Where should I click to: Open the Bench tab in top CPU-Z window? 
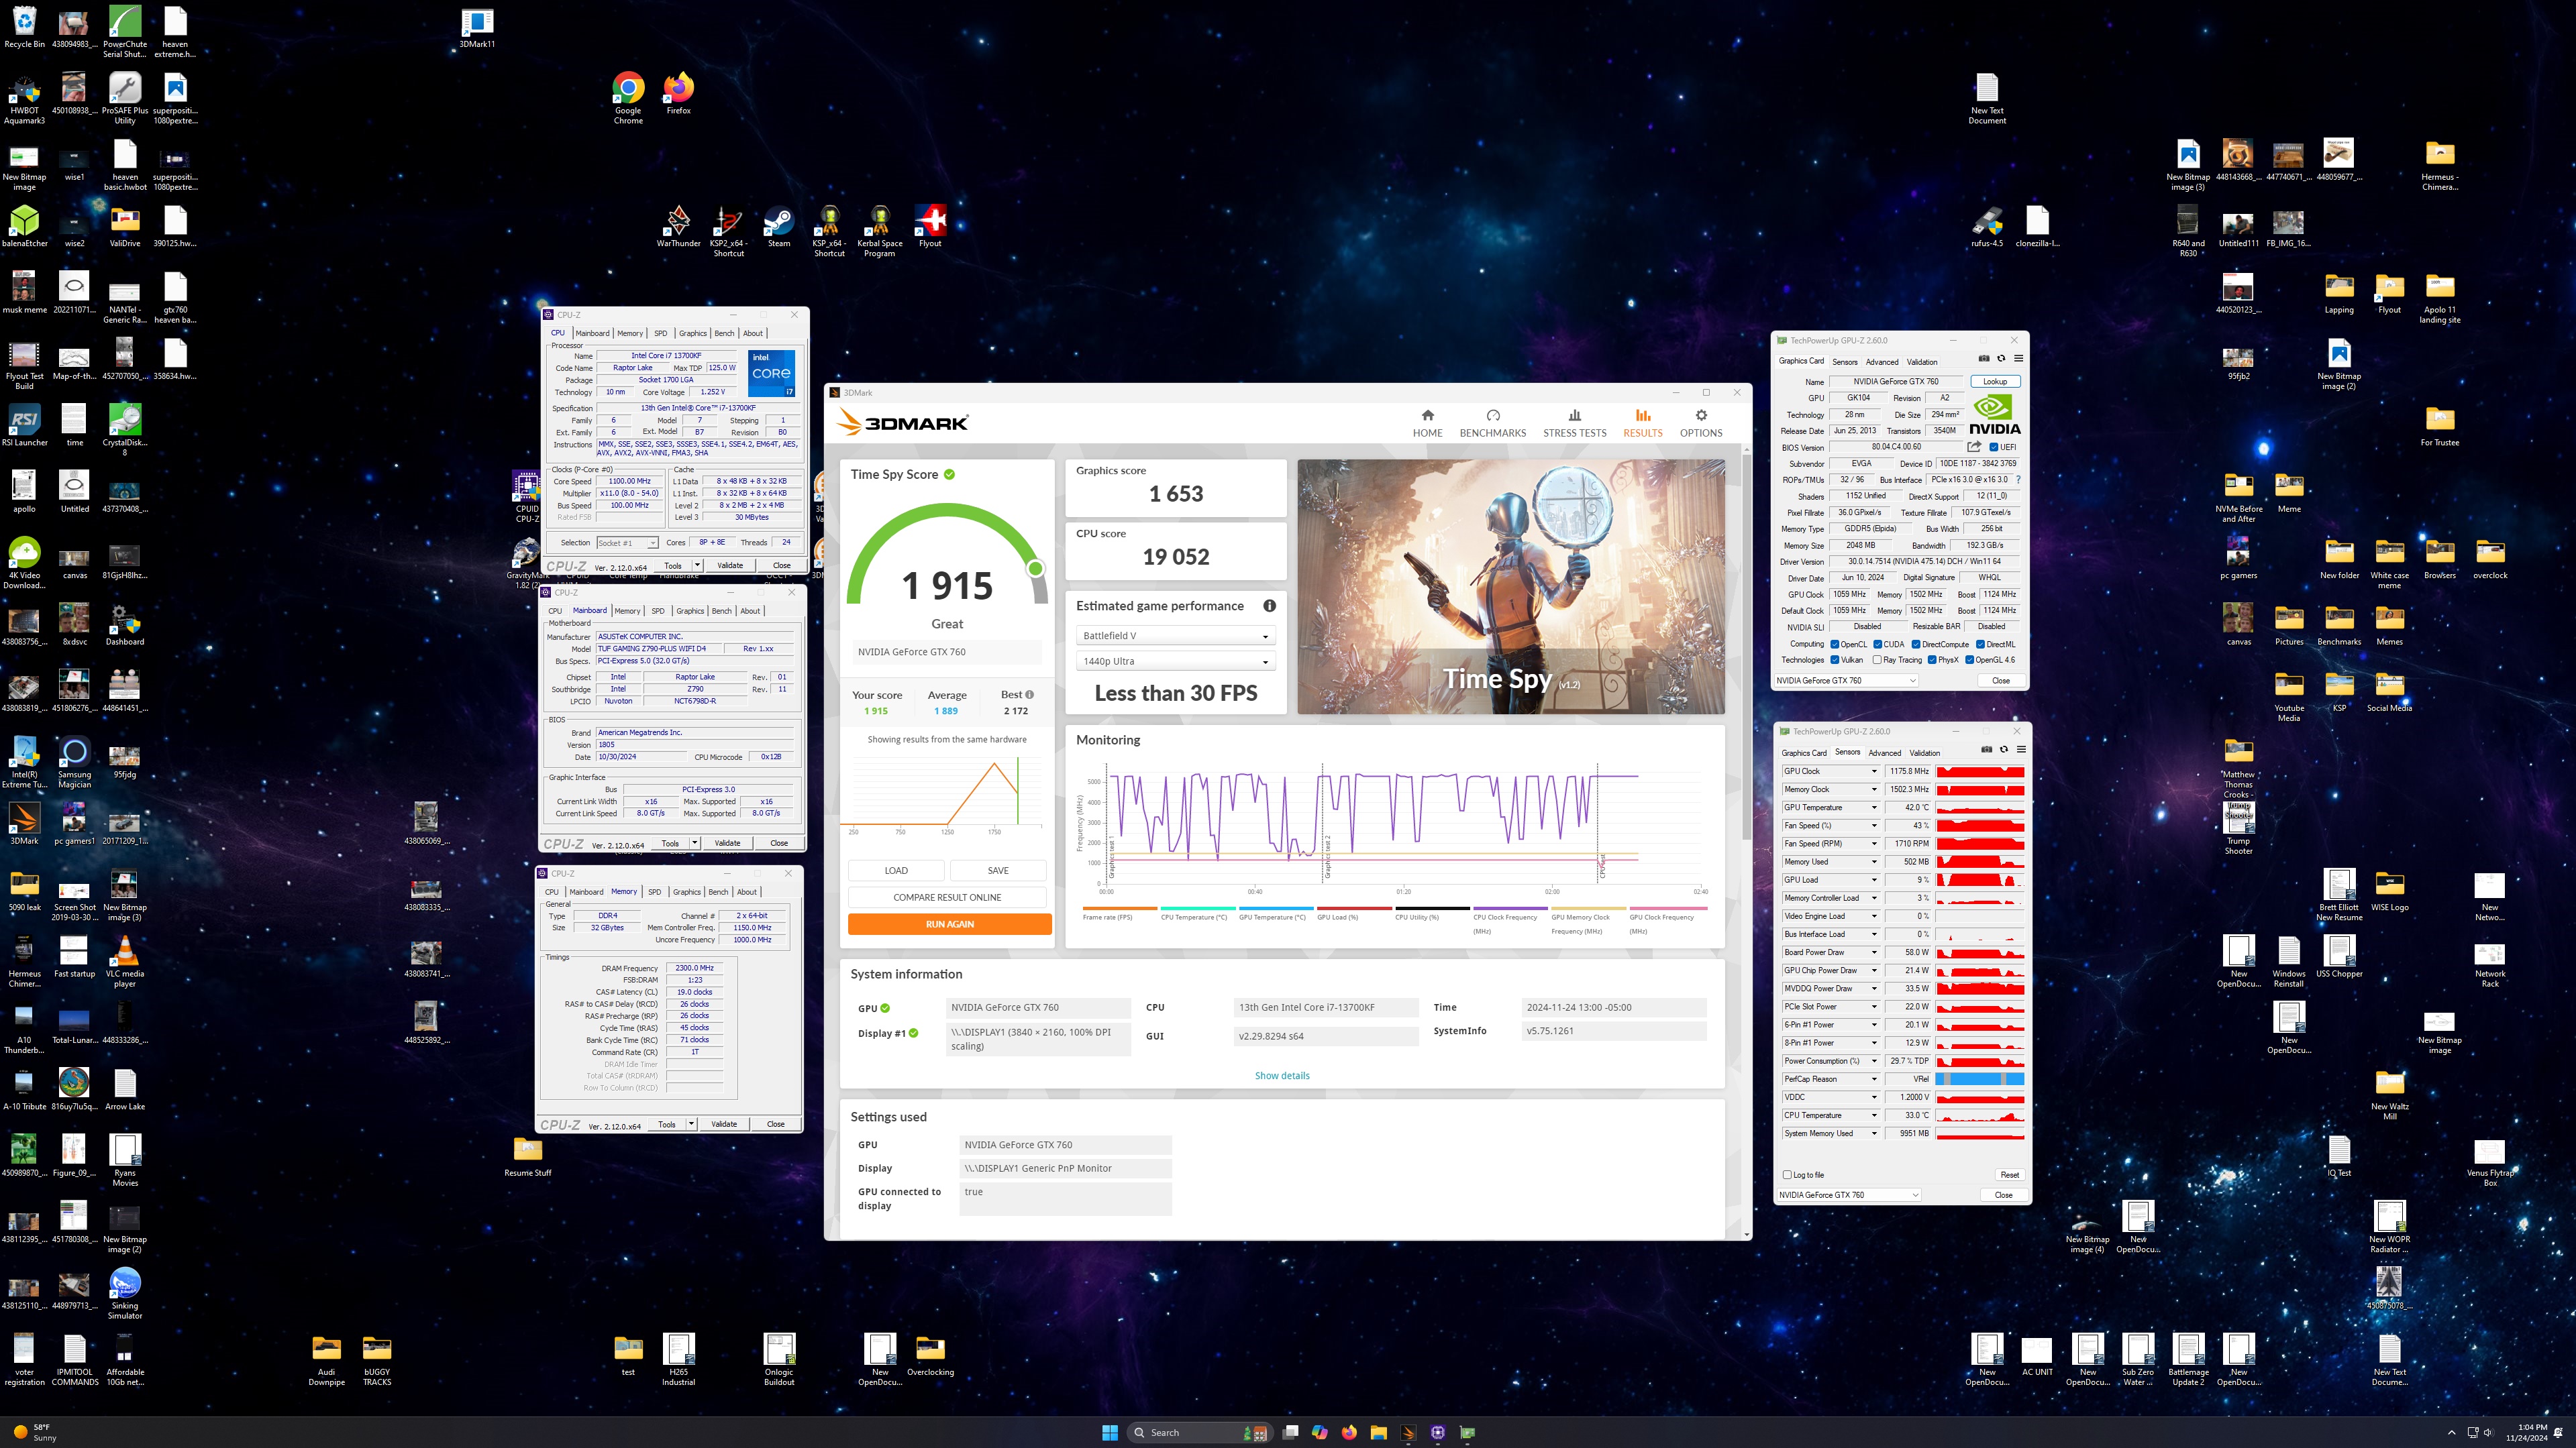pos(724,333)
